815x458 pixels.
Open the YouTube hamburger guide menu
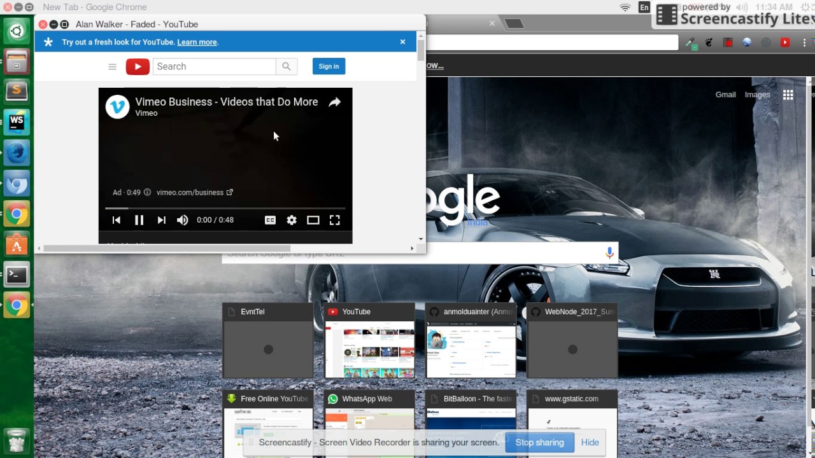(x=112, y=67)
